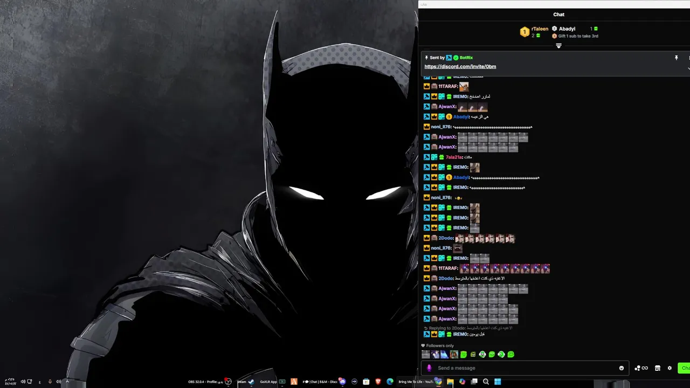
Task: Focus the Send a message field
Action: coord(526,368)
